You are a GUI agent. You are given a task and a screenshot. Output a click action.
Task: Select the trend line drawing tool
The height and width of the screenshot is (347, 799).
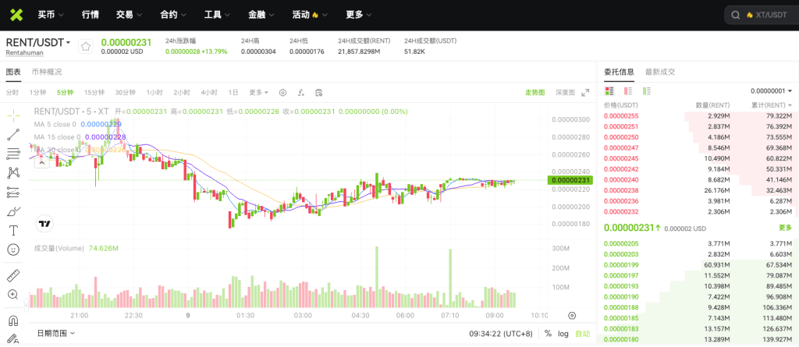pyautogui.click(x=14, y=135)
